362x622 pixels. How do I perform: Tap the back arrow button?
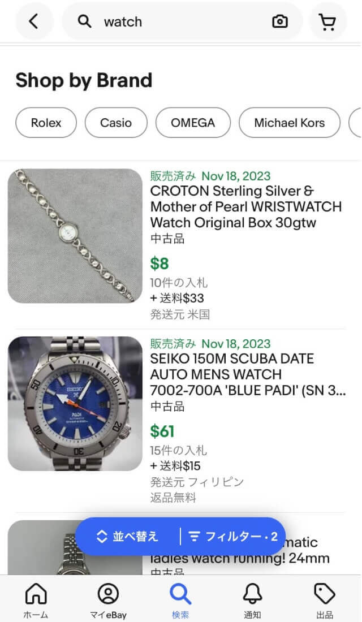(34, 22)
